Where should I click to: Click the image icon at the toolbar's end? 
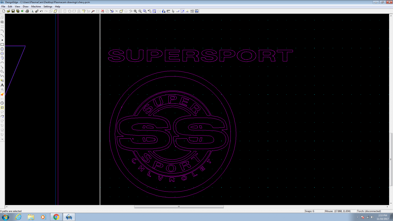(197, 11)
